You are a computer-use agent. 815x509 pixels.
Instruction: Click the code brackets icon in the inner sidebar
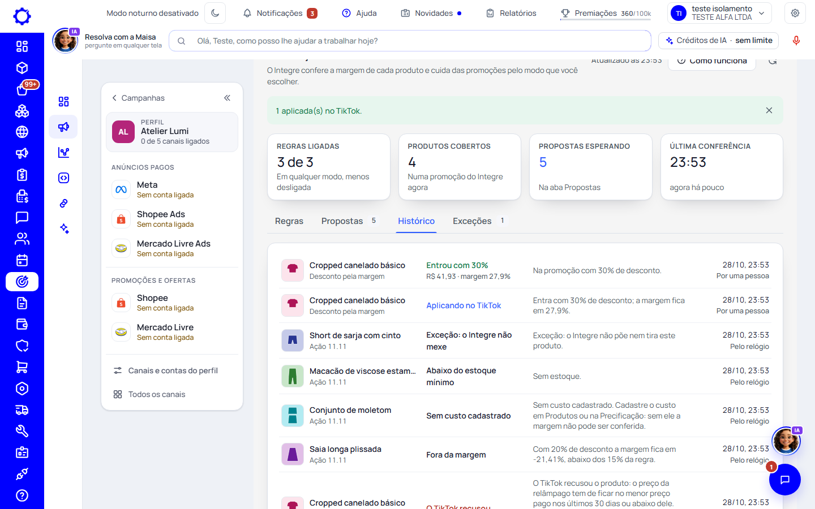click(x=63, y=178)
